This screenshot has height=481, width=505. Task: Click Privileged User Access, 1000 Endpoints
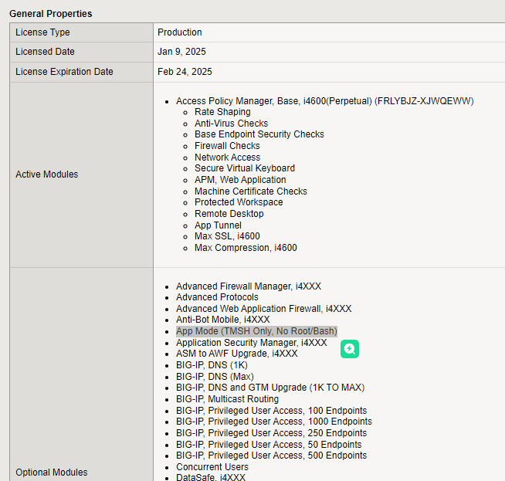tap(274, 422)
